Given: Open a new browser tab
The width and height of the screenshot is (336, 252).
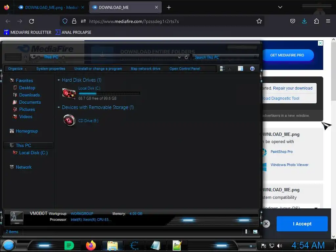Looking at the screenshot, I should 169,8.
